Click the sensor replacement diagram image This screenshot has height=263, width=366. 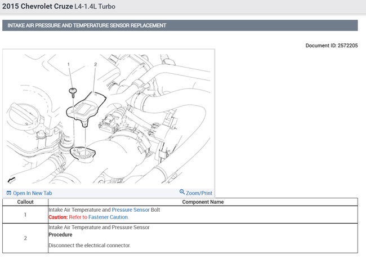(109, 119)
